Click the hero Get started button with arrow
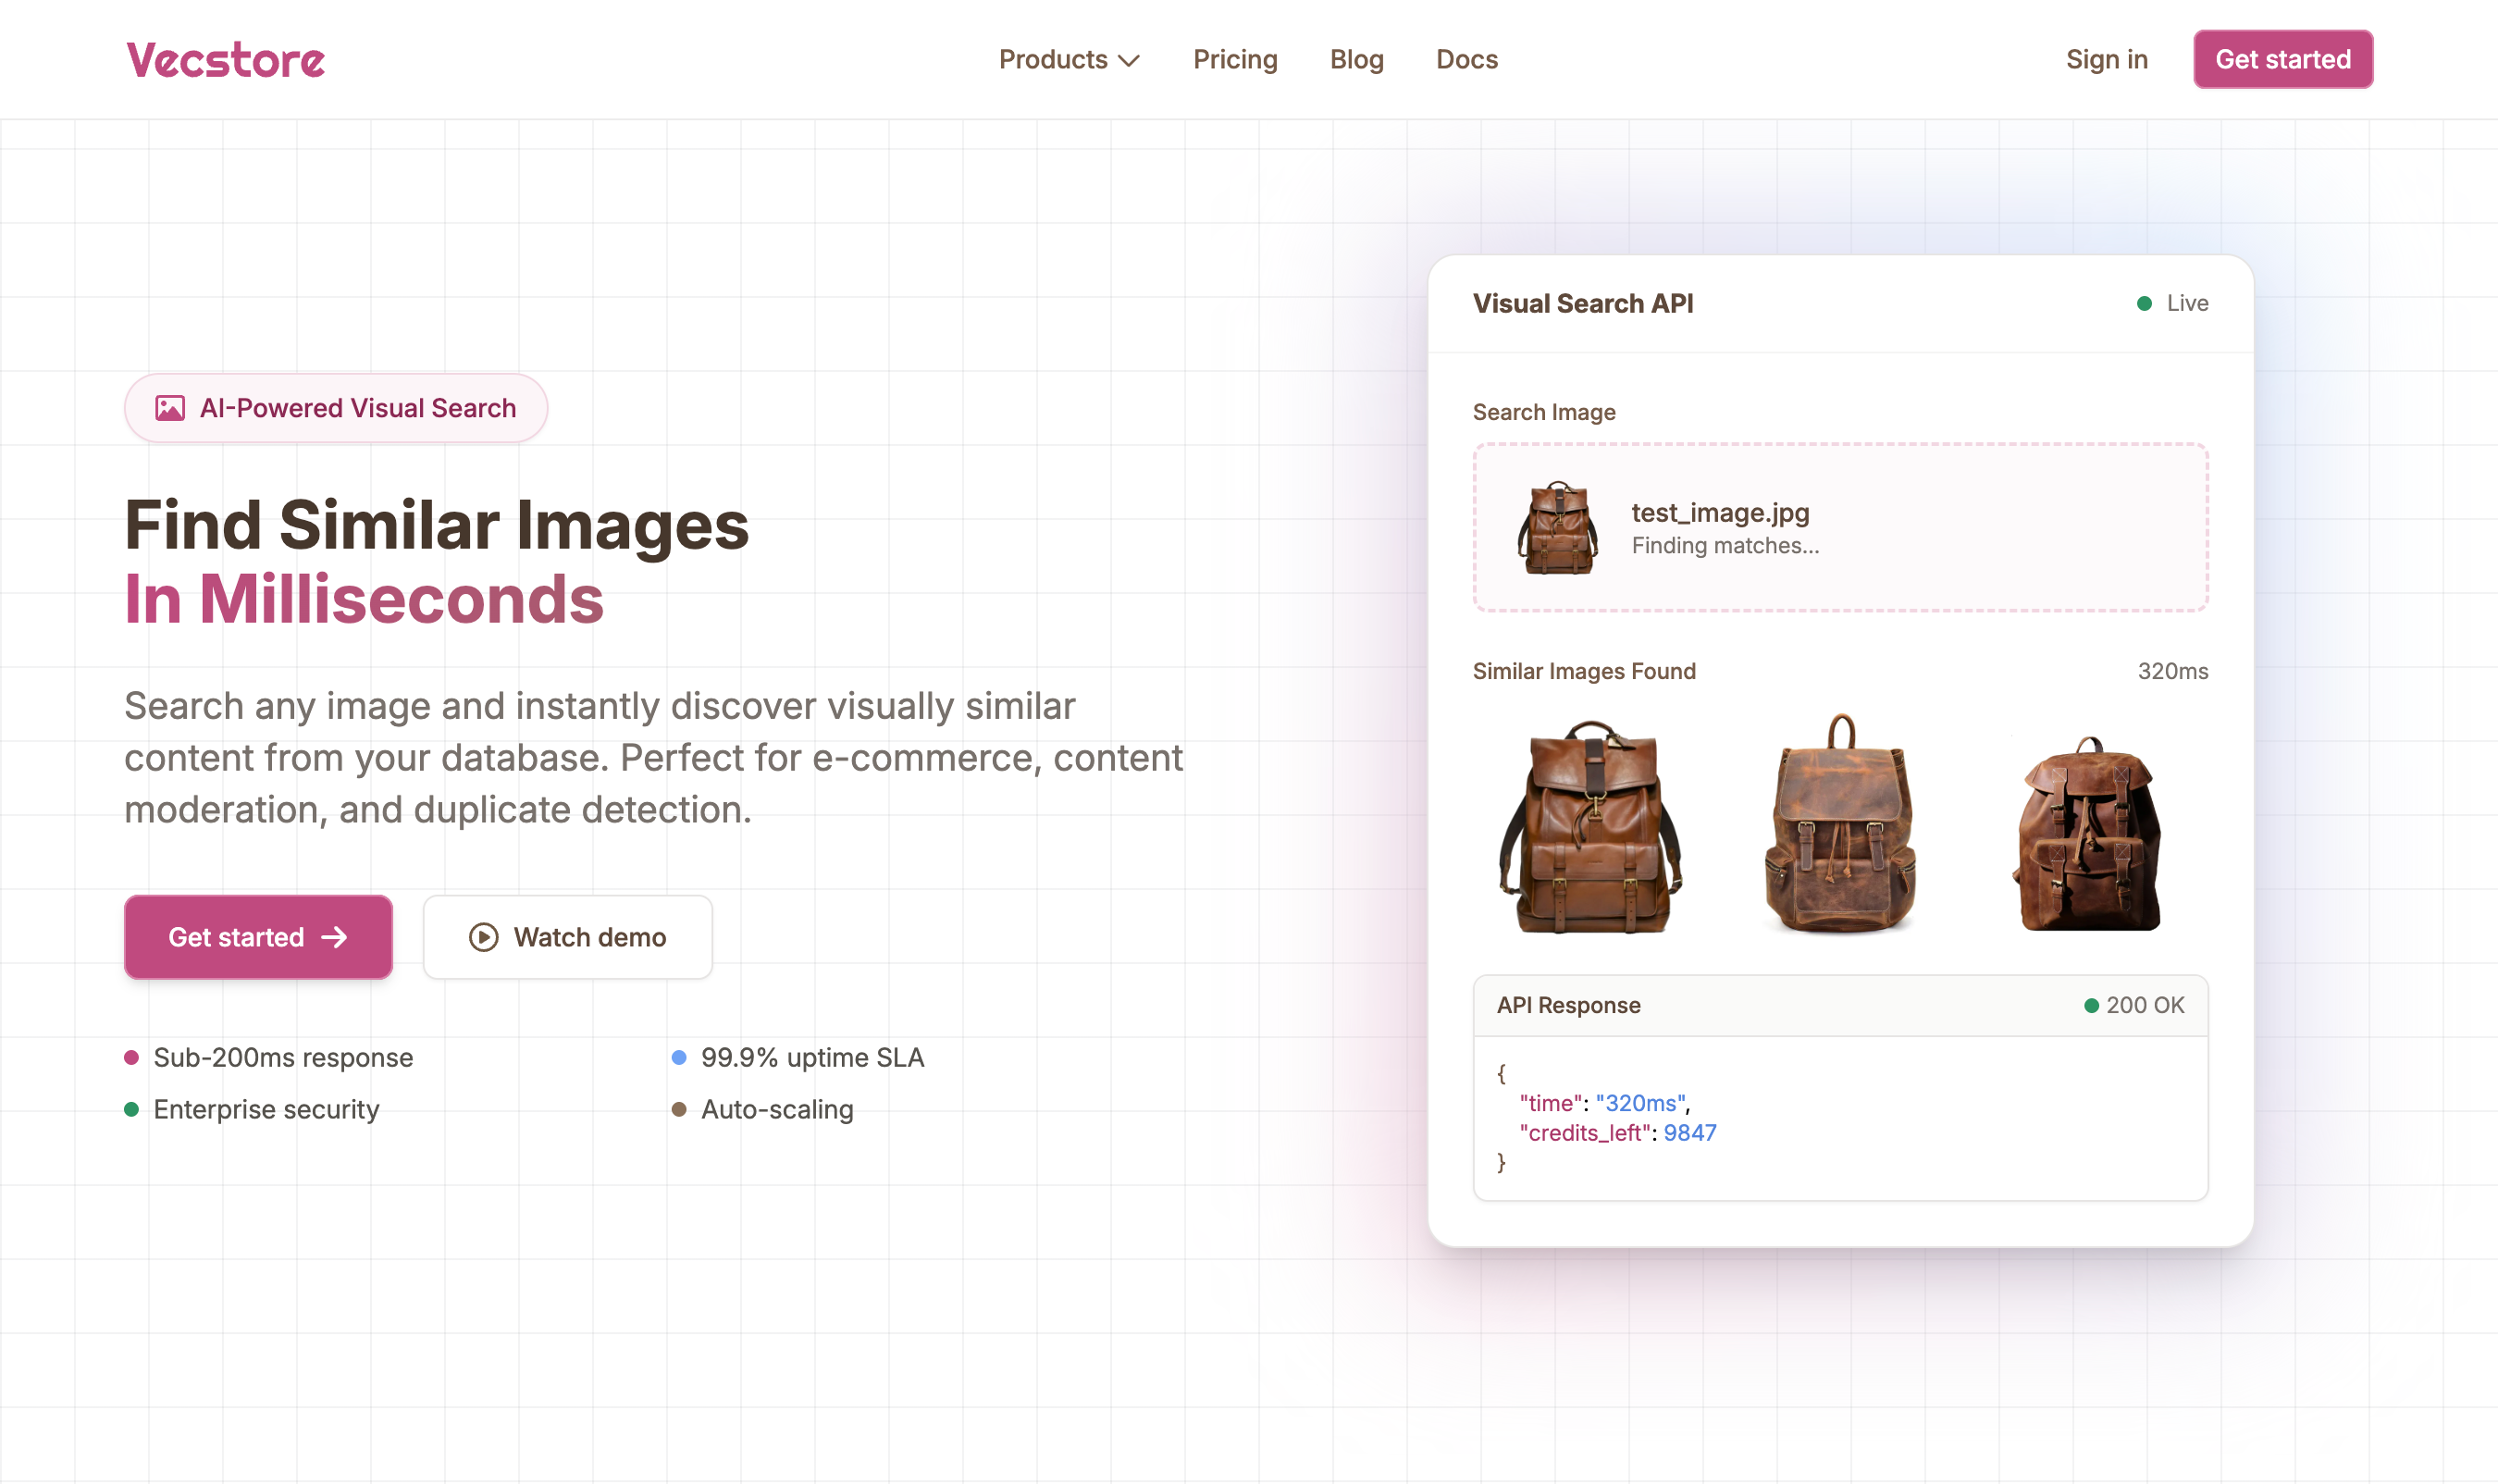 click(258, 937)
